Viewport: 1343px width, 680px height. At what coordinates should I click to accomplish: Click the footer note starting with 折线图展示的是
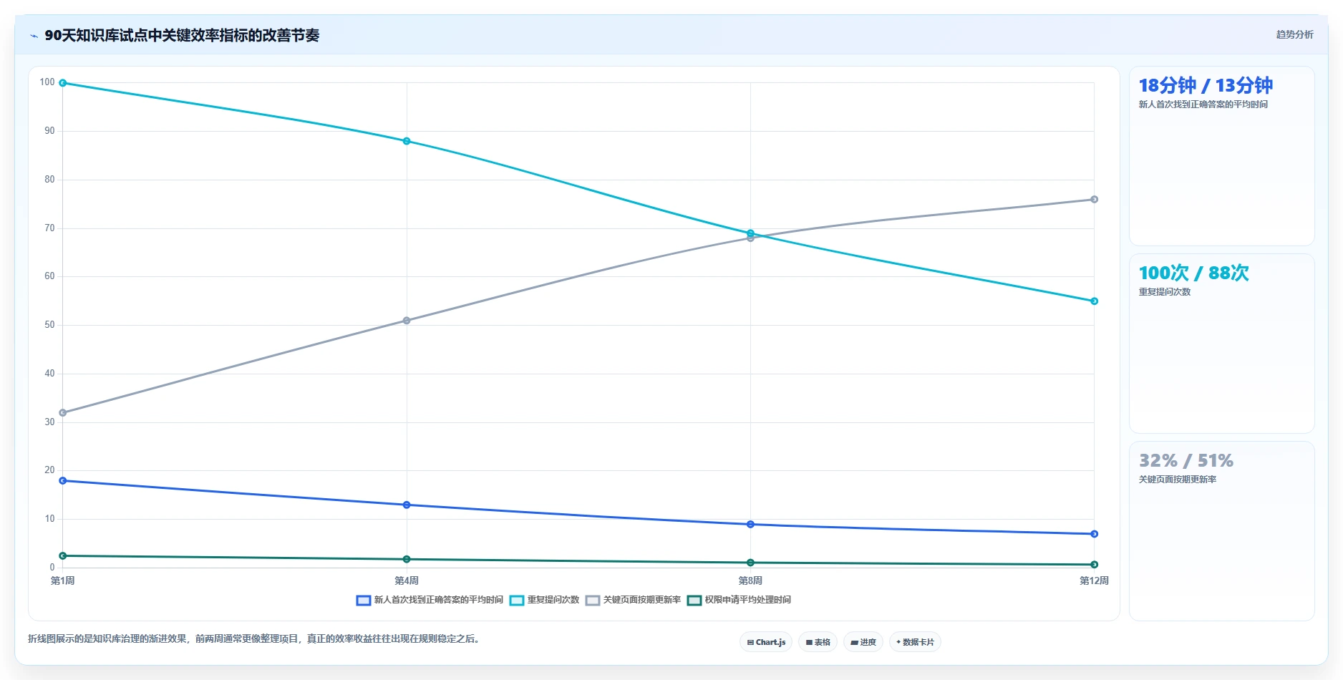253,638
